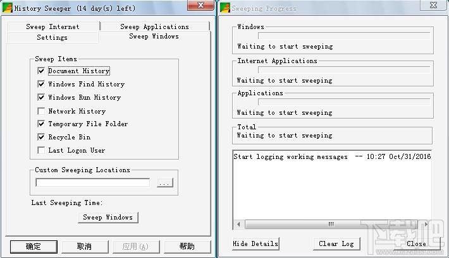Click the Sweeping Progress window app icon
The width and height of the screenshot is (449, 258).
225,8
